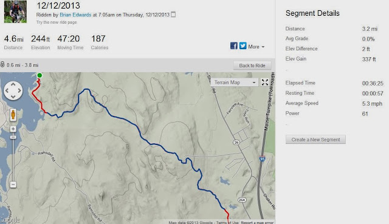Screen dimensions: 389x224
Task: Pan map down arrow control
Action: pos(13,97)
